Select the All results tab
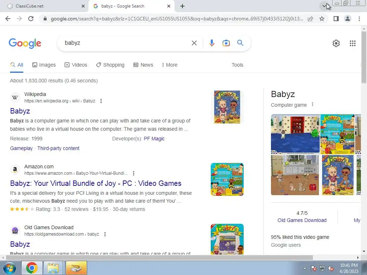This screenshot has height=275, width=367. tap(16, 65)
